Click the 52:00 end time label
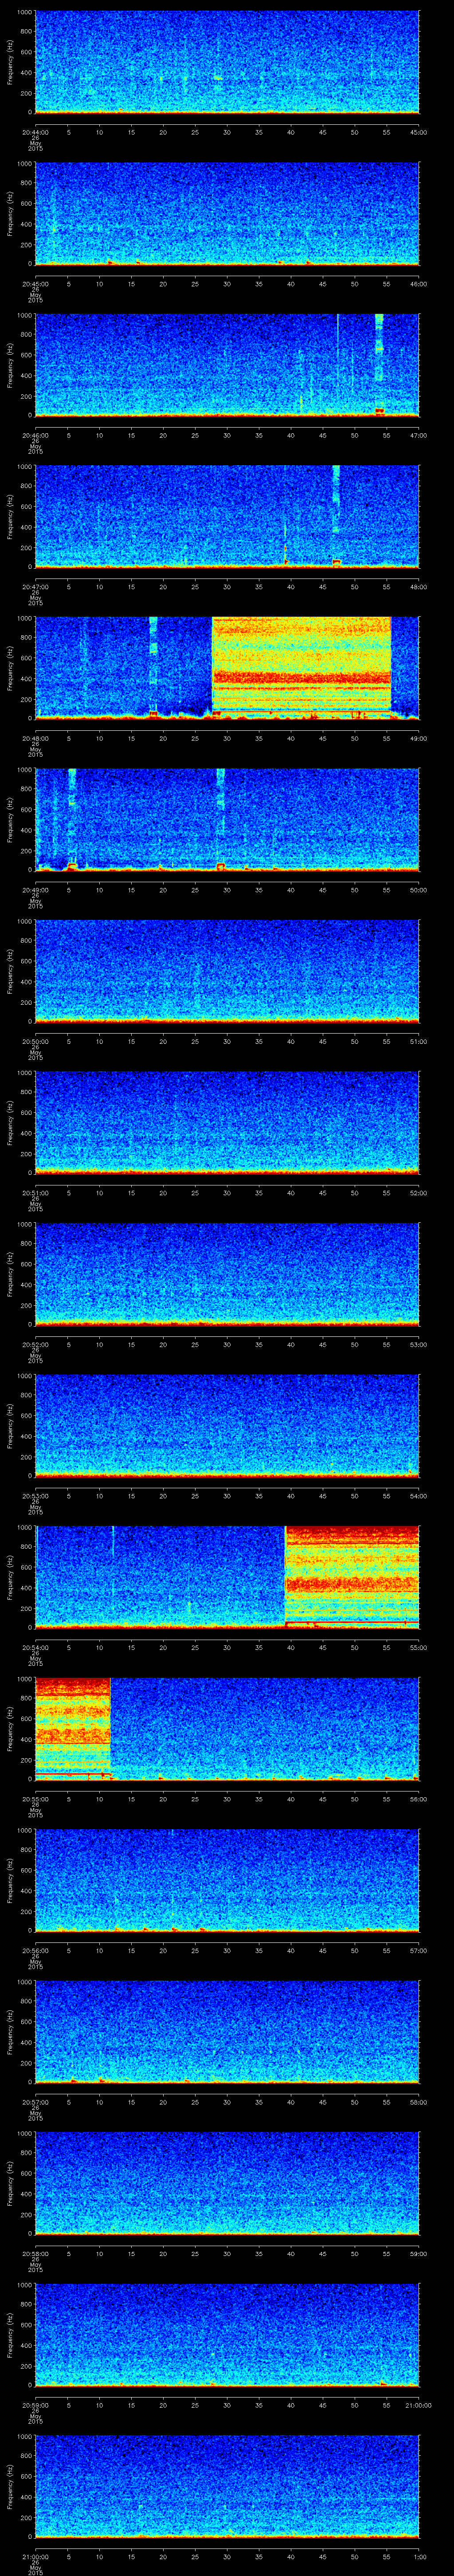This screenshot has height=2576, width=454. (x=419, y=1193)
